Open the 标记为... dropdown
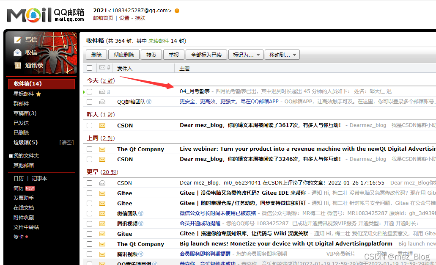Viewport: 436px width, 265px height. coord(246,55)
